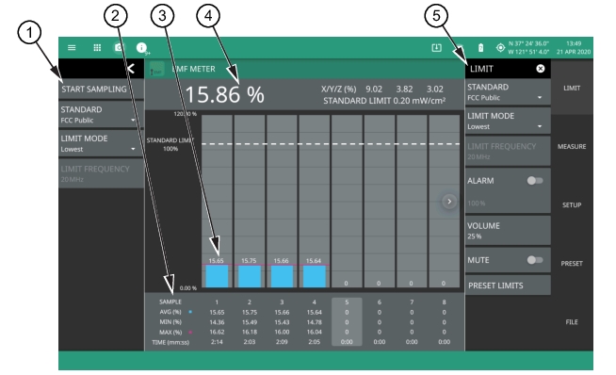Check the battery status icon

pos(480,48)
